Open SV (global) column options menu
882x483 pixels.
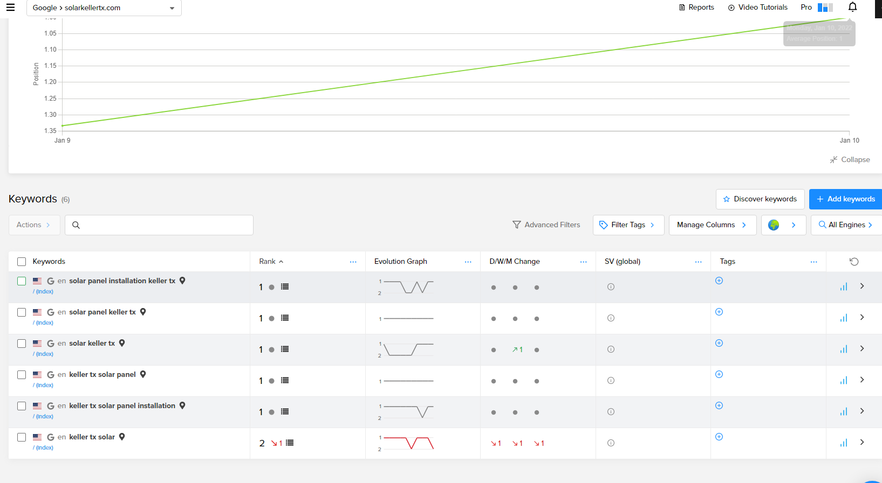pyautogui.click(x=698, y=262)
